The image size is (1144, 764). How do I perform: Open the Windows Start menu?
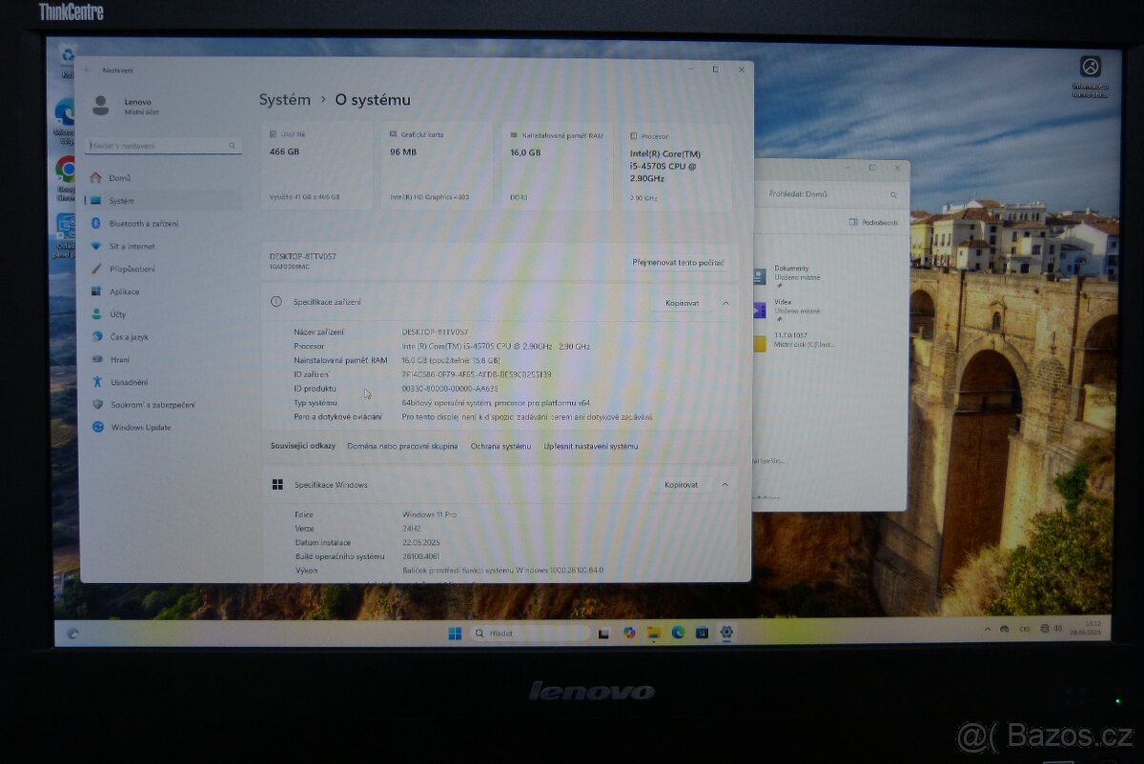tap(455, 633)
